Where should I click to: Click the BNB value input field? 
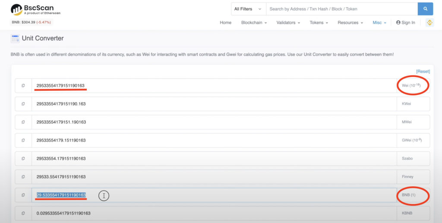pyautogui.click(x=214, y=195)
